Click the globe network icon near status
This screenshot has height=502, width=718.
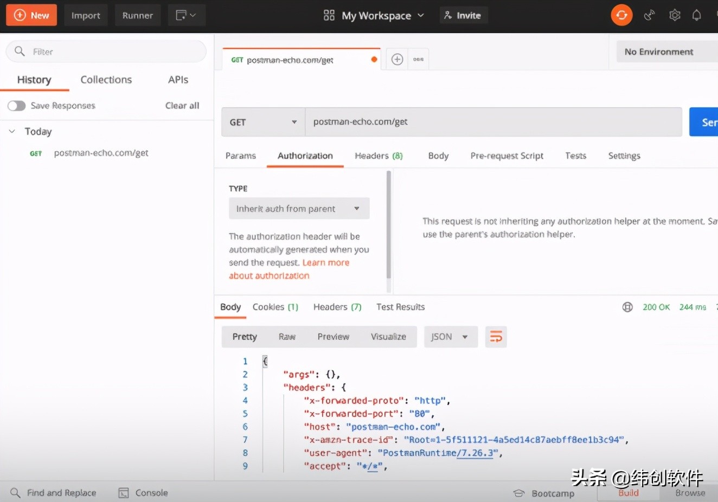tap(627, 307)
